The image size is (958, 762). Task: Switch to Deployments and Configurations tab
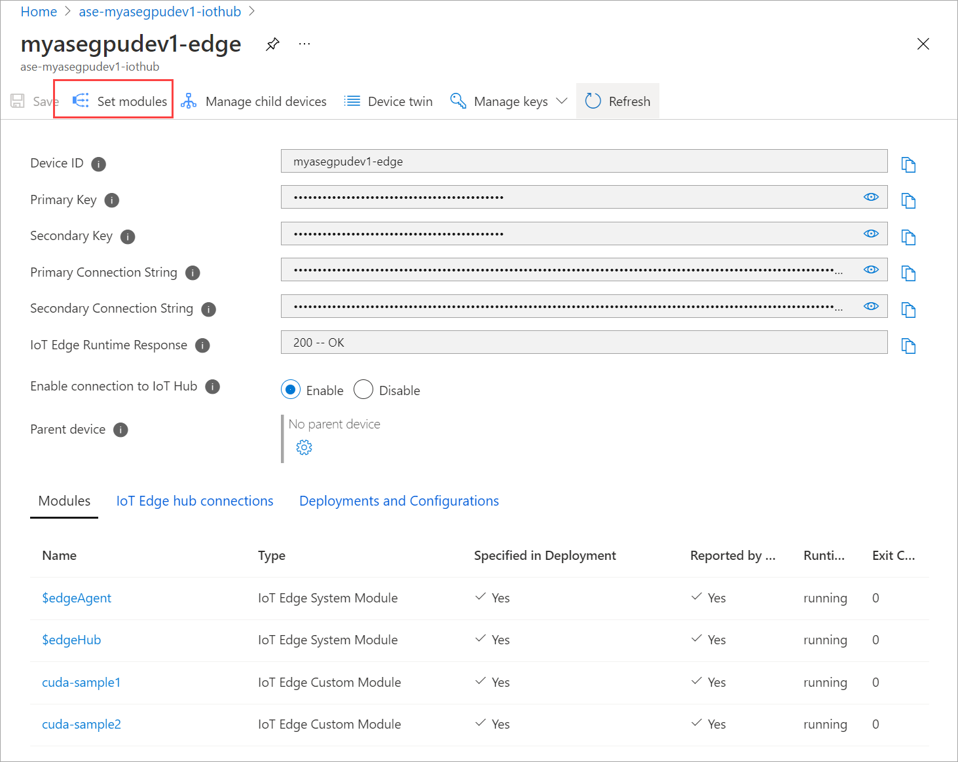(x=399, y=501)
